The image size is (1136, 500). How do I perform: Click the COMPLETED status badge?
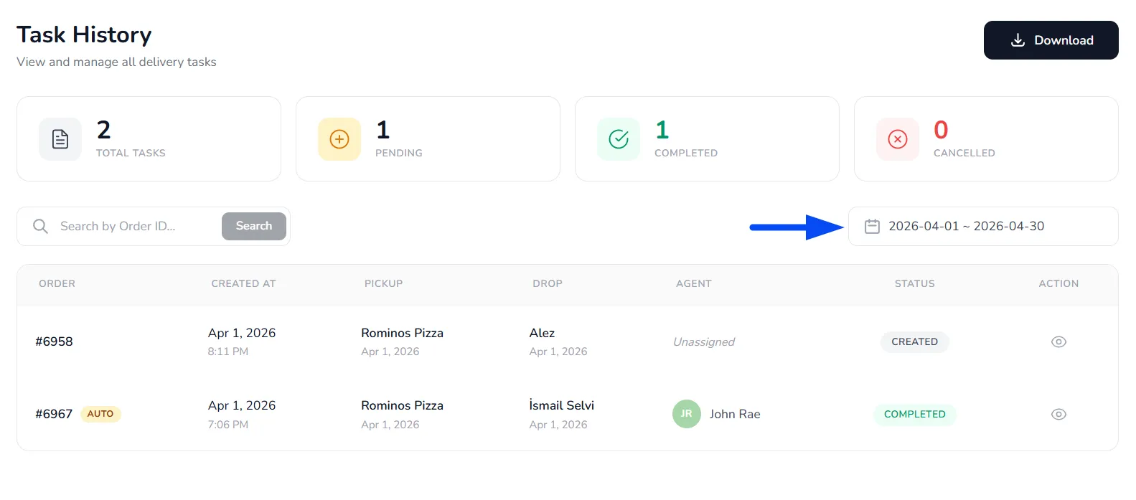(x=915, y=414)
